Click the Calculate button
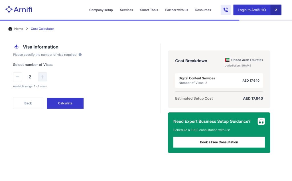The width and height of the screenshot is (292, 181). coord(65,103)
